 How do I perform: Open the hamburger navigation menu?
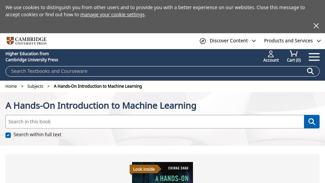(x=314, y=57)
